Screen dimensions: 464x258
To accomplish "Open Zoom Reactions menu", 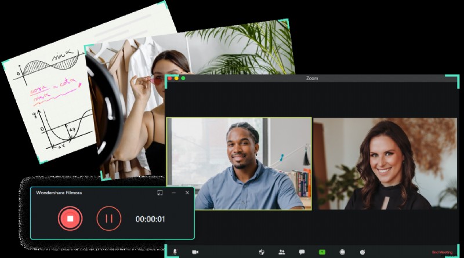I will tap(362, 252).
